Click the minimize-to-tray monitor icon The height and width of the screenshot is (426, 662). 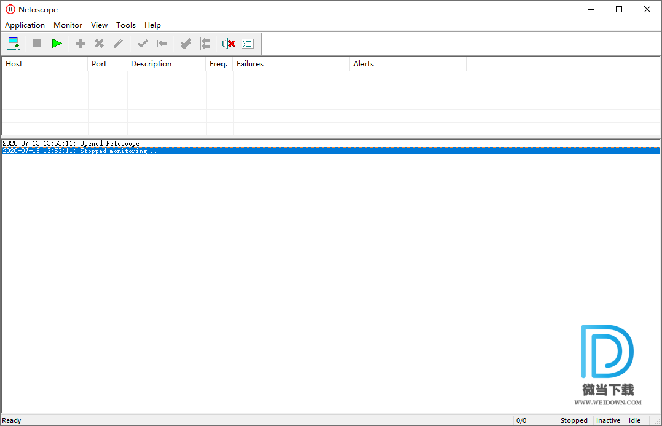point(14,44)
